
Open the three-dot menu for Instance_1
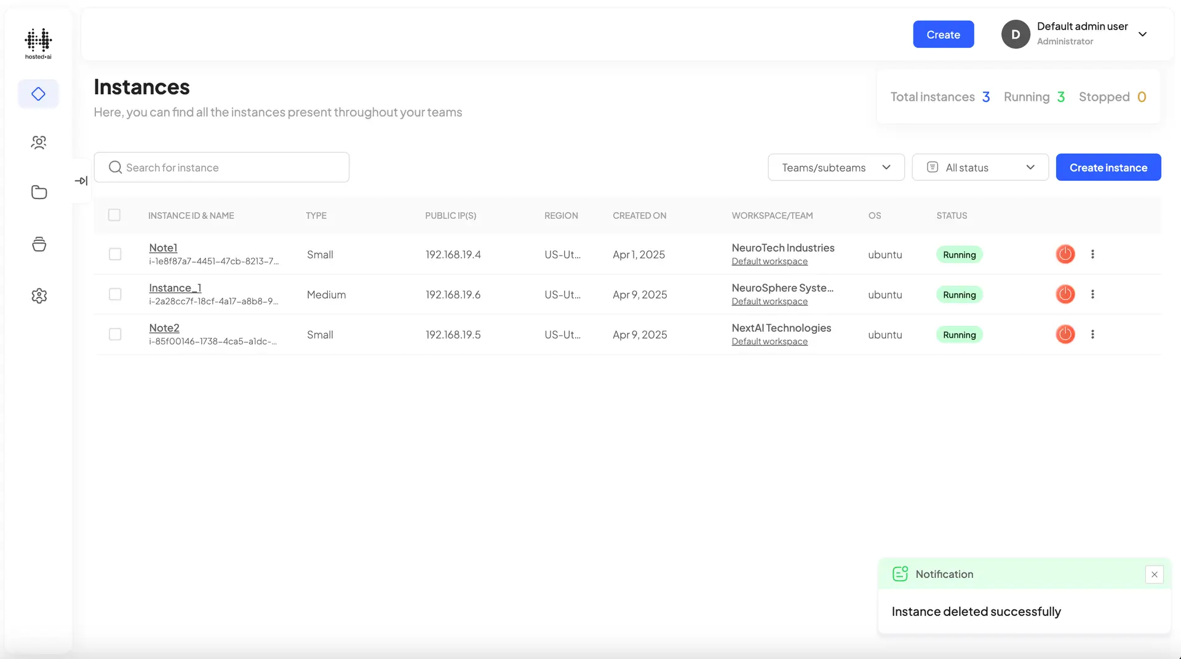pyautogui.click(x=1093, y=294)
